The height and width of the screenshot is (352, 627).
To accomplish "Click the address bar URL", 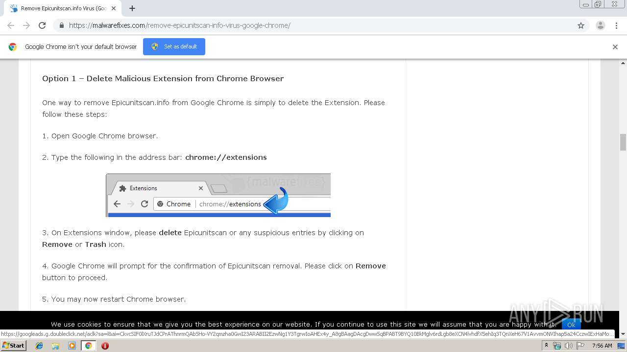I will pyautogui.click(x=179, y=25).
